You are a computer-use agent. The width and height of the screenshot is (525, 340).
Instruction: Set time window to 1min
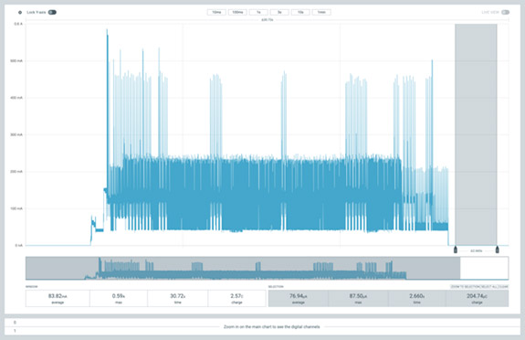[321, 12]
